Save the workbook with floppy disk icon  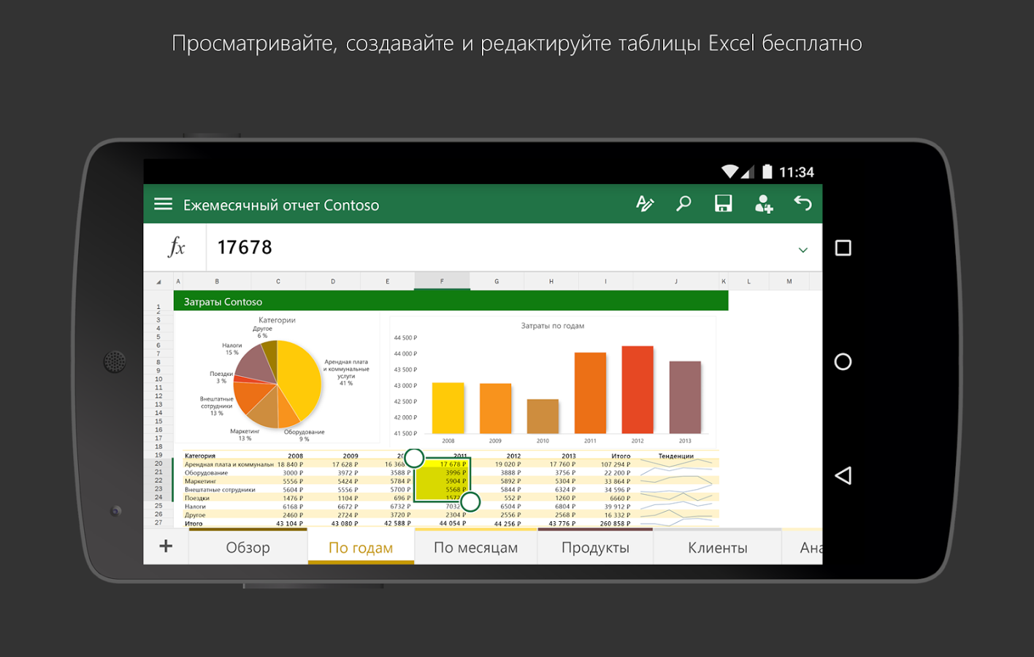point(723,204)
